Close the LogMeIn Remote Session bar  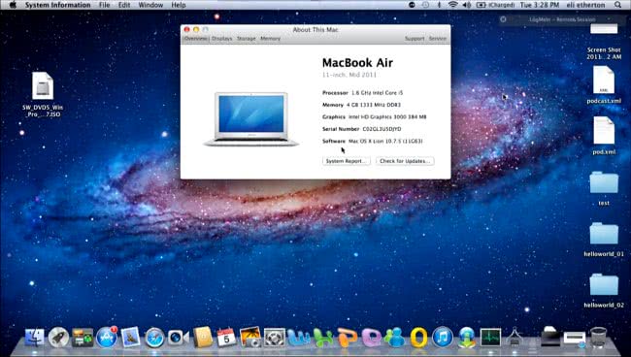pyautogui.click(x=503, y=18)
